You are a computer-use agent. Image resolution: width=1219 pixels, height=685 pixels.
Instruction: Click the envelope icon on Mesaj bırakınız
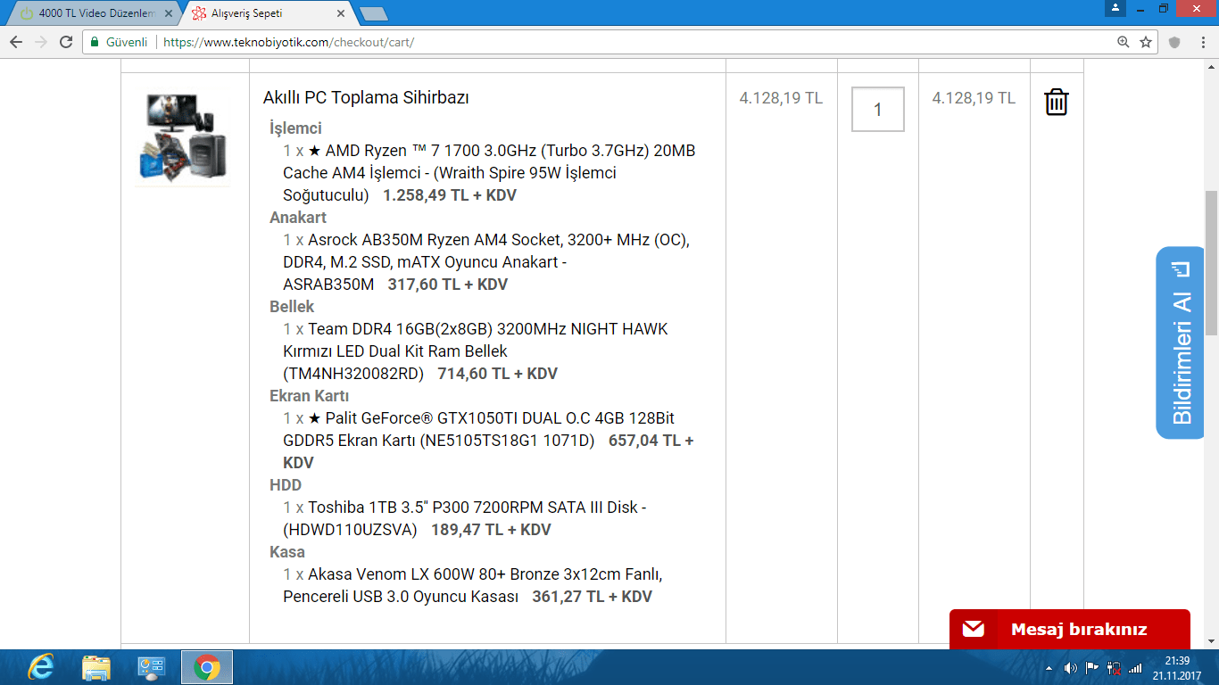pos(974,630)
